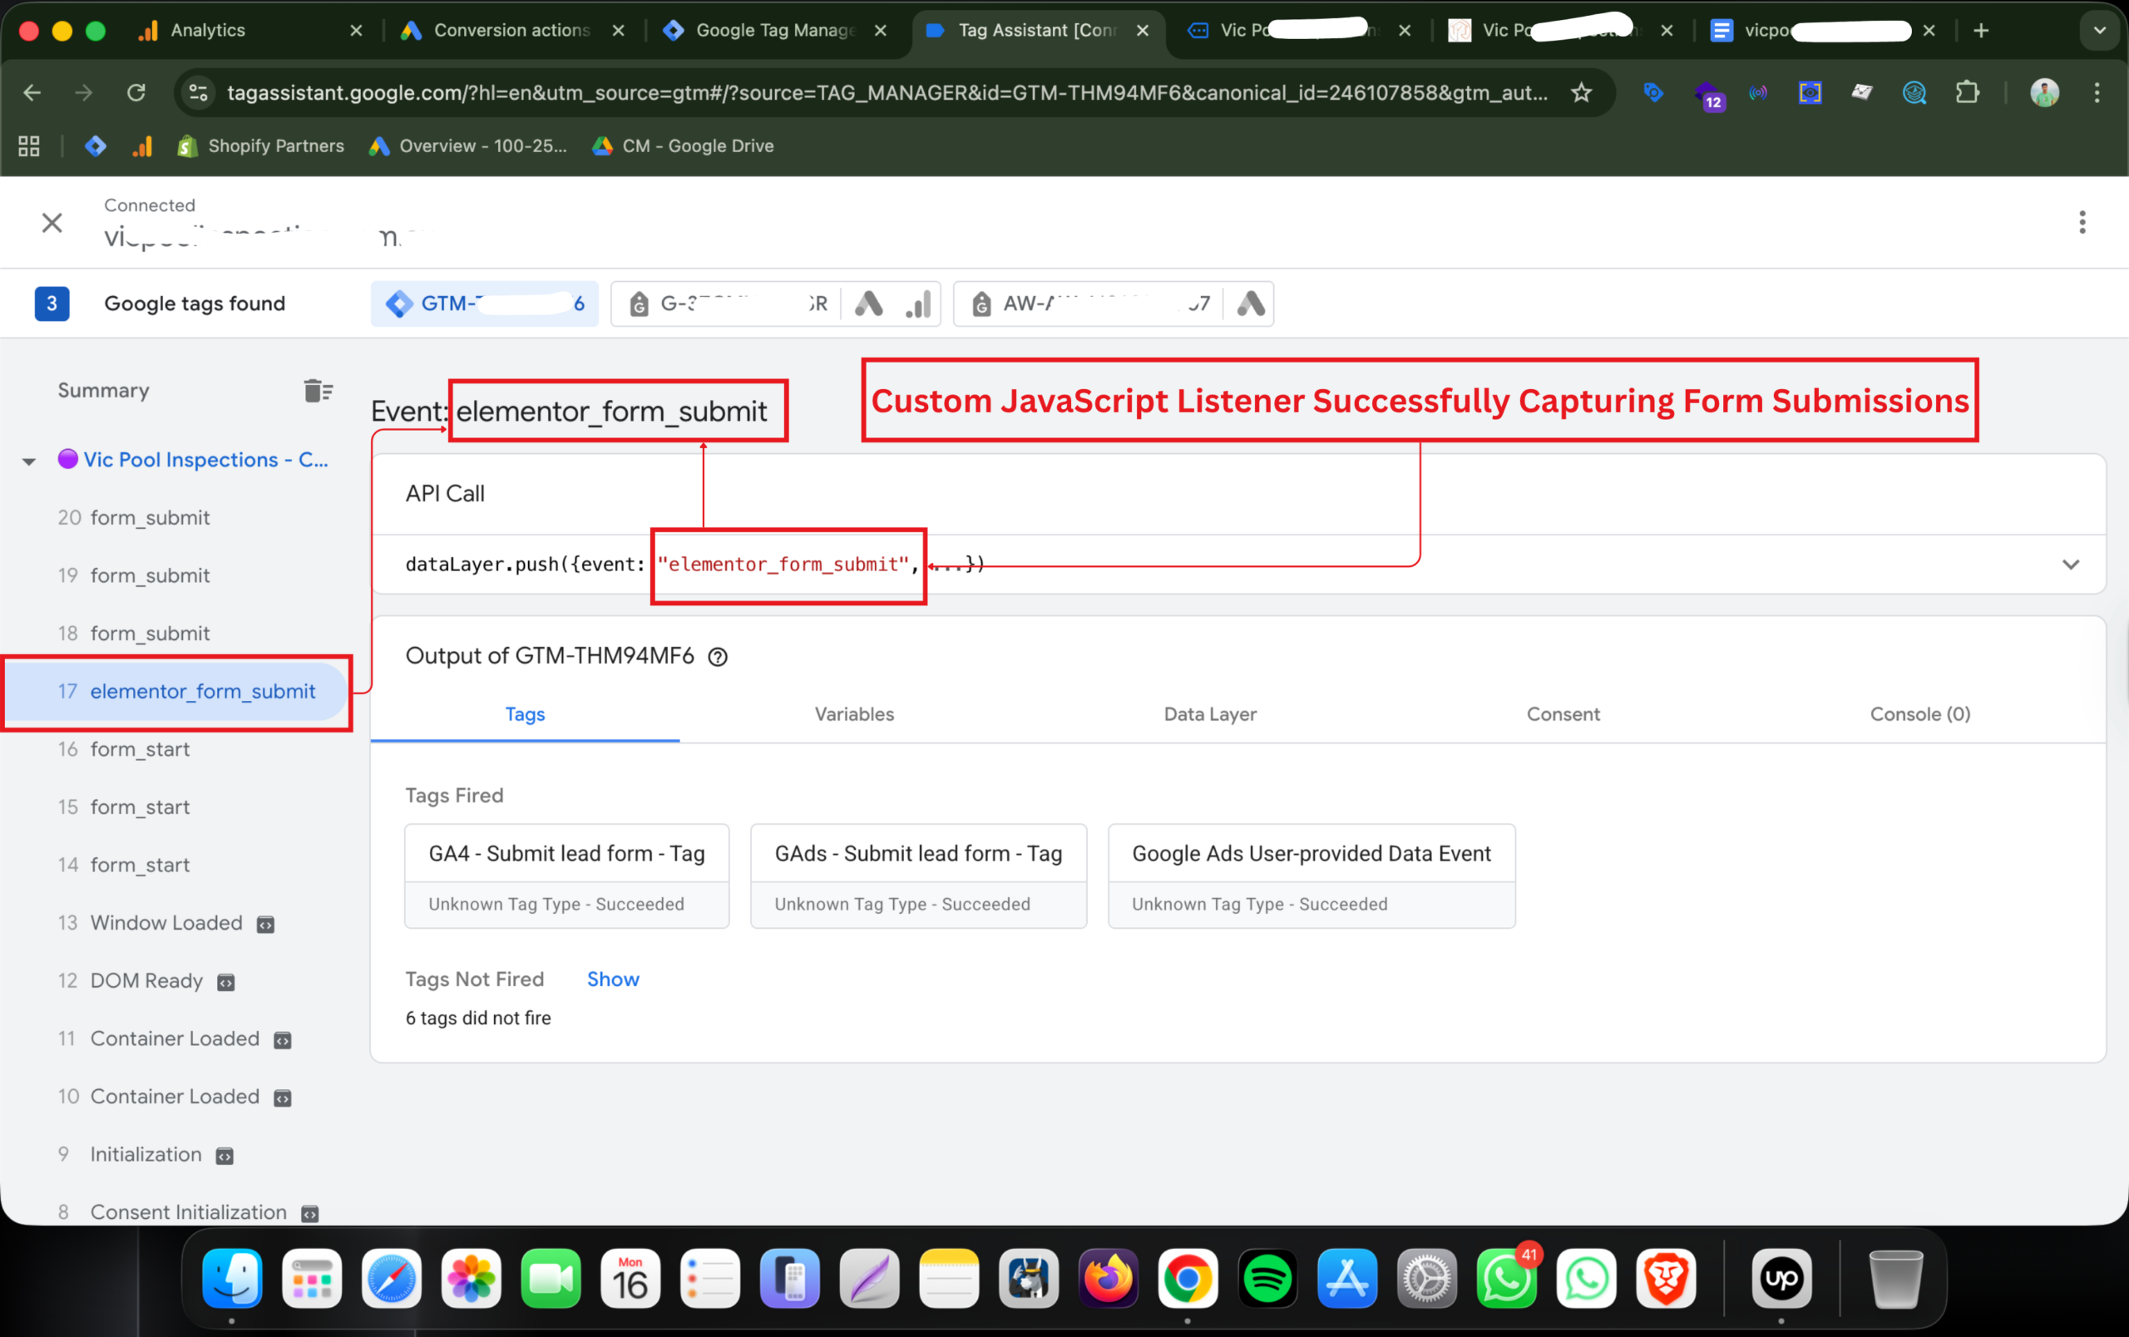
Task: Open GAds - Submit lead form - Tag card
Action: click(x=918, y=854)
